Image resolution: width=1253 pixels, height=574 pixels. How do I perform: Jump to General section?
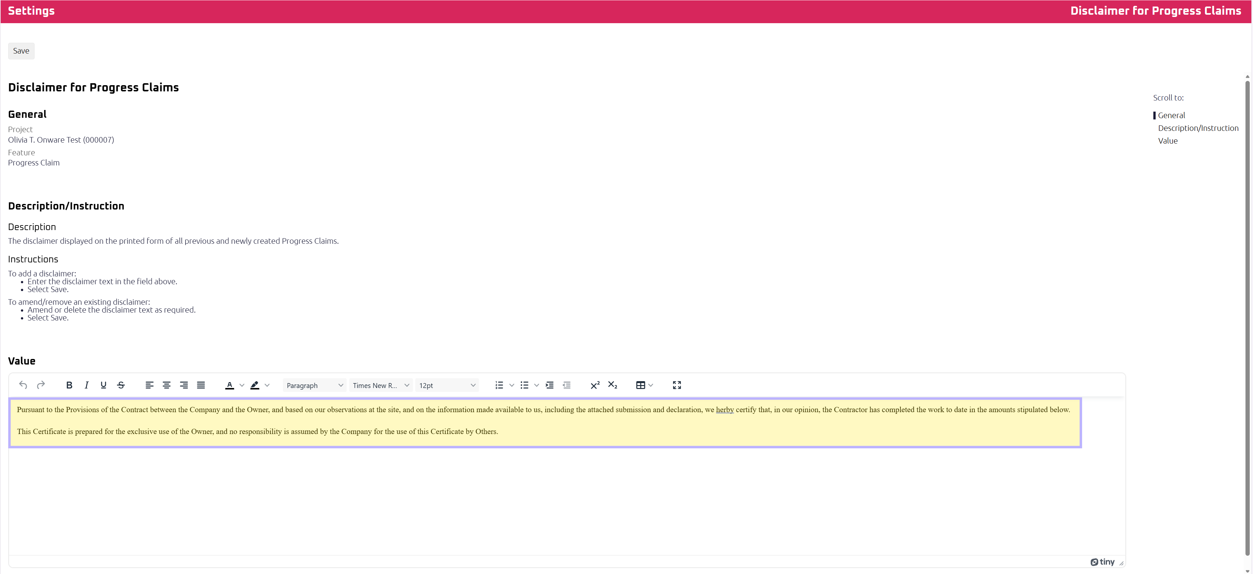pyautogui.click(x=1171, y=116)
